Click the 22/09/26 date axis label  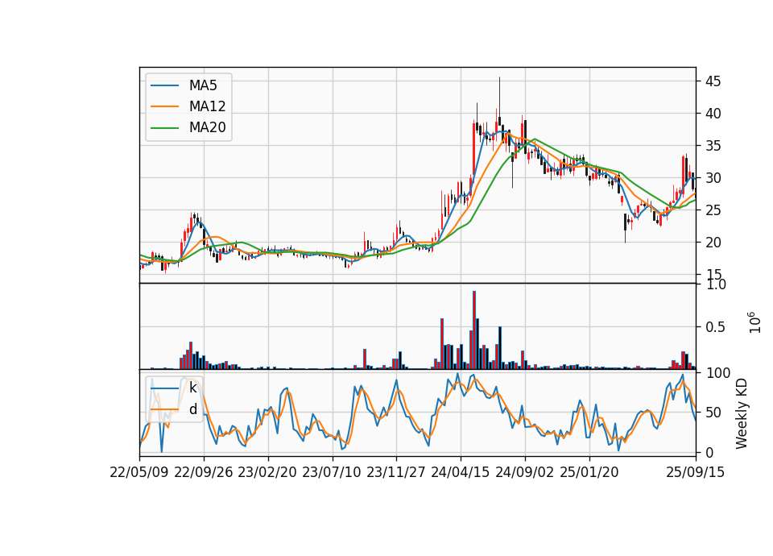coord(204,472)
